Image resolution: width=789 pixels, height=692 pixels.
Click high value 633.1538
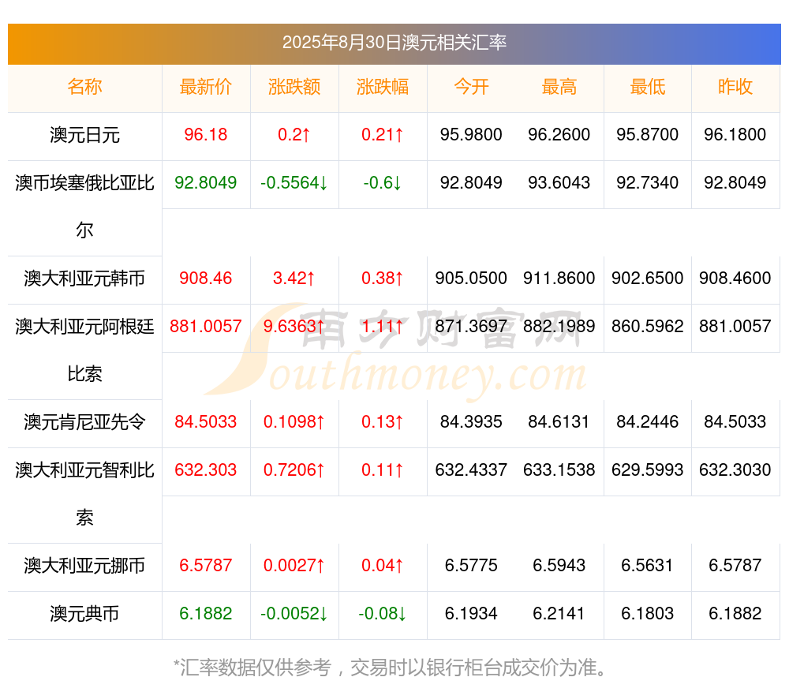pos(559,470)
